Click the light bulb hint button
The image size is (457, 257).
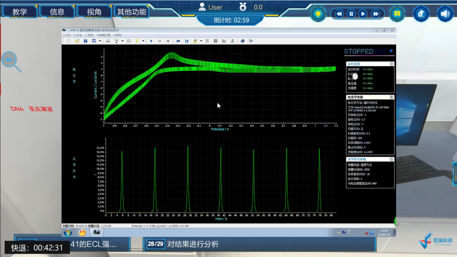pos(318,14)
